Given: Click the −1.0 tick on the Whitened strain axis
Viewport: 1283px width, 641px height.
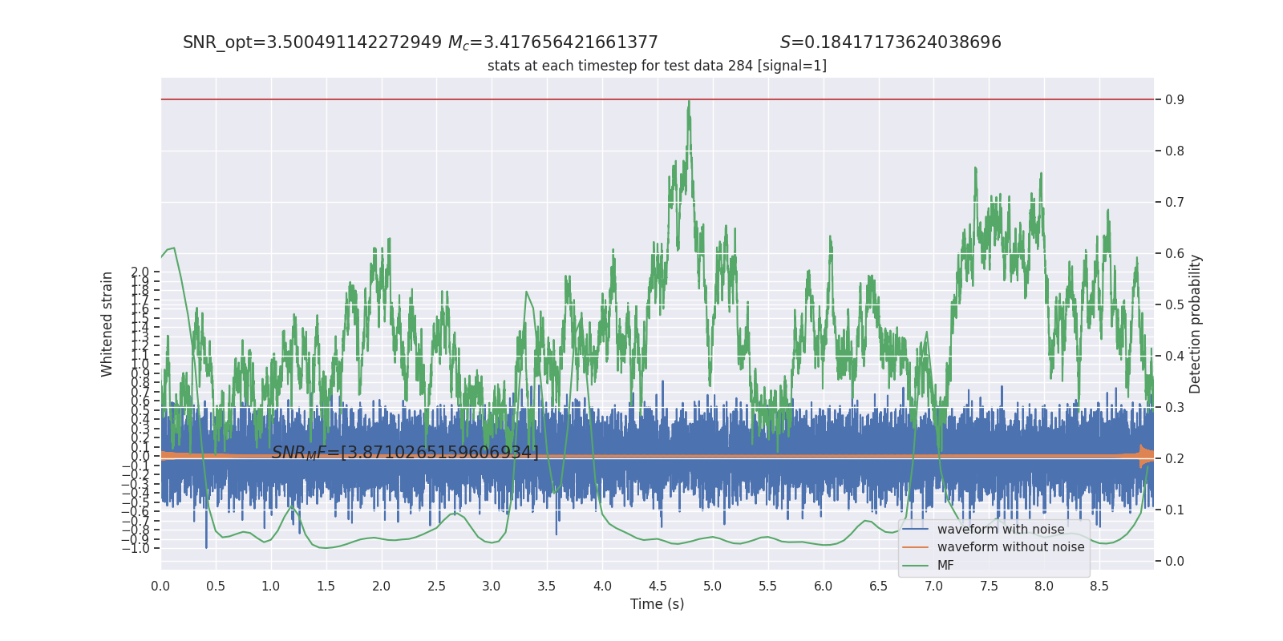Looking at the screenshot, I should coord(136,549).
